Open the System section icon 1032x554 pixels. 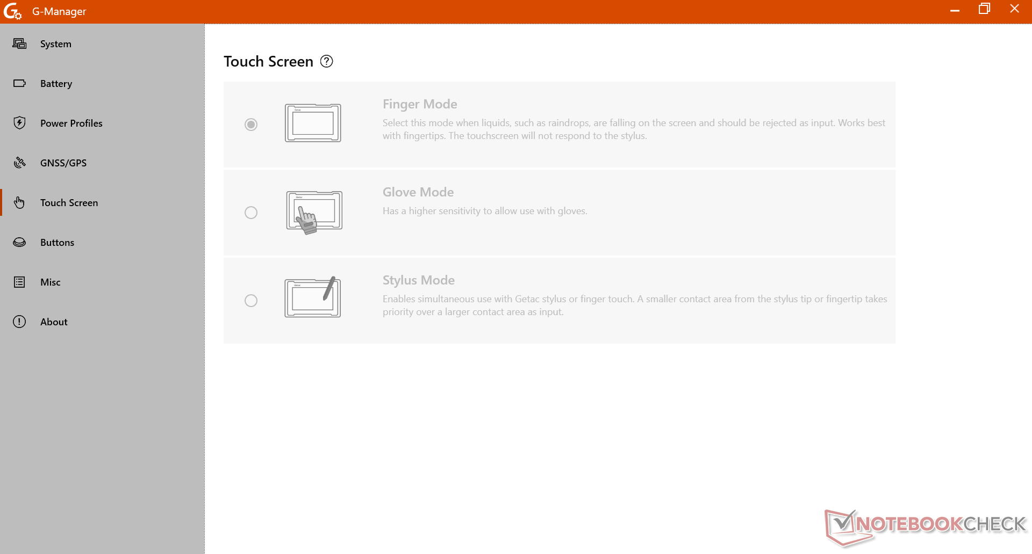pos(19,43)
